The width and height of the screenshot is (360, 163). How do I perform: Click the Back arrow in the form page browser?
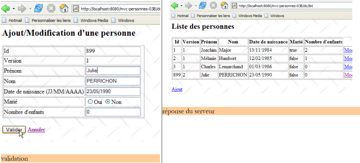pyautogui.click(x=6, y=9)
